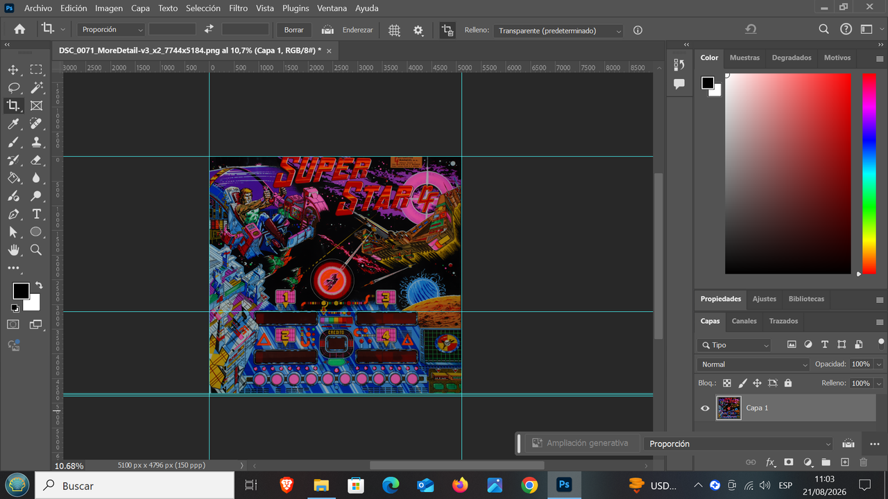Viewport: 888px width, 499px height.
Task: Open the Edit Toolbar three-dots menu
Action: pyautogui.click(x=13, y=268)
